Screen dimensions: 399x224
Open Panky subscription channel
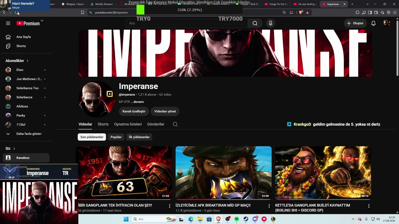(26, 115)
